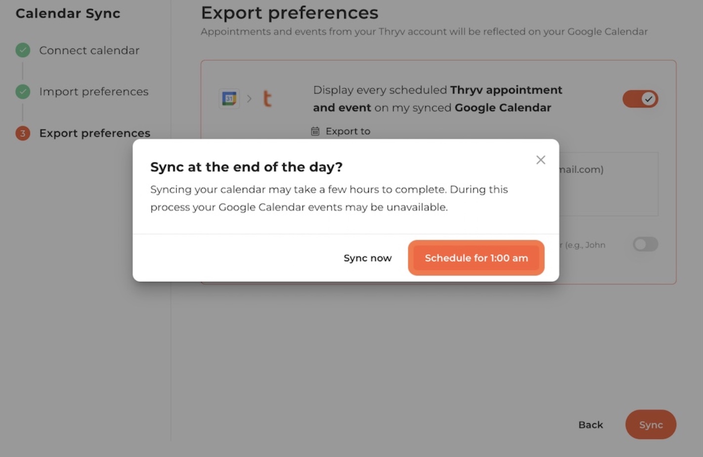Click the Sync now option
Screen dimensions: 703x457
click(x=367, y=258)
